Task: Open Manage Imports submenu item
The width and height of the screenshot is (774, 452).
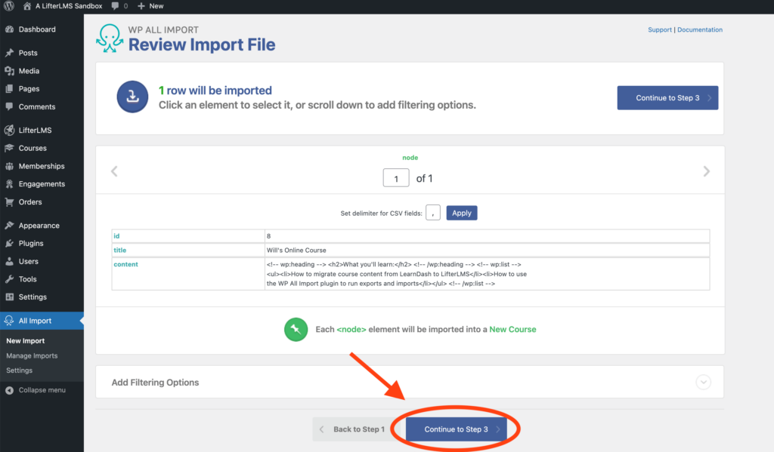Action: [32, 355]
